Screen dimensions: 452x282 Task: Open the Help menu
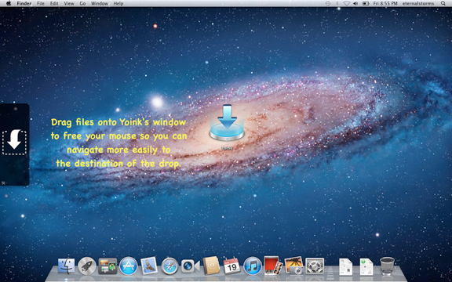pos(118,3)
